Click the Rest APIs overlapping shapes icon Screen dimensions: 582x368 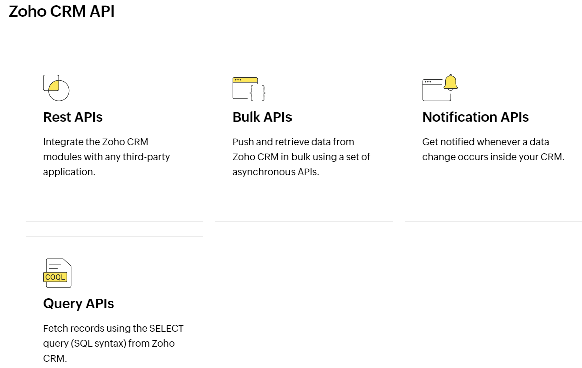click(x=56, y=88)
